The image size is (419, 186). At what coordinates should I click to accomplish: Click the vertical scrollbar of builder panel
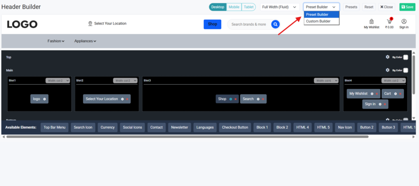pos(414,75)
